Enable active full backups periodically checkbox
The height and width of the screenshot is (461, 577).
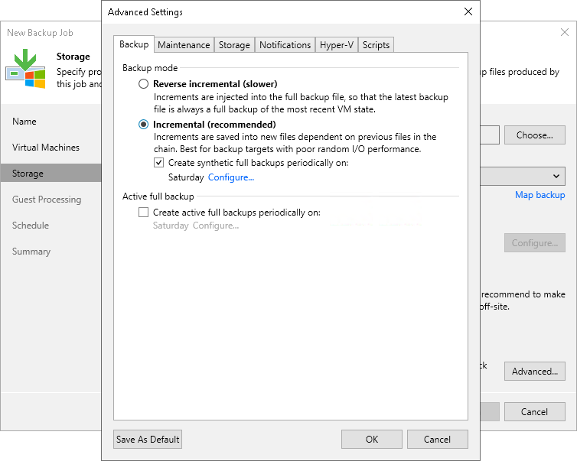click(144, 213)
